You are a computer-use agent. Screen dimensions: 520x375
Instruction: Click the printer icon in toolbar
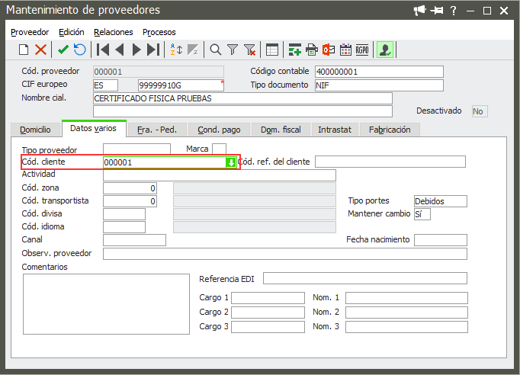coord(312,50)
